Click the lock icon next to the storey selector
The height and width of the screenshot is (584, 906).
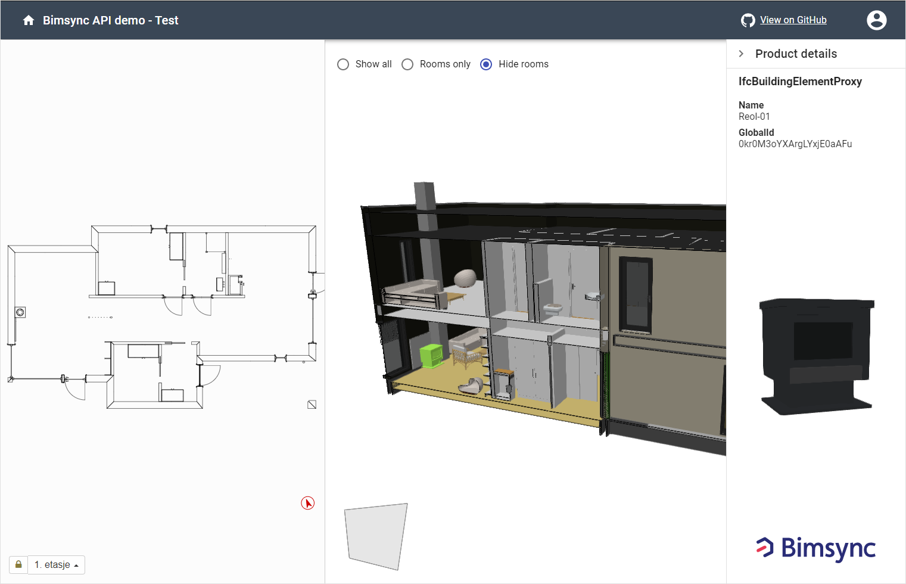pos(17,564)
